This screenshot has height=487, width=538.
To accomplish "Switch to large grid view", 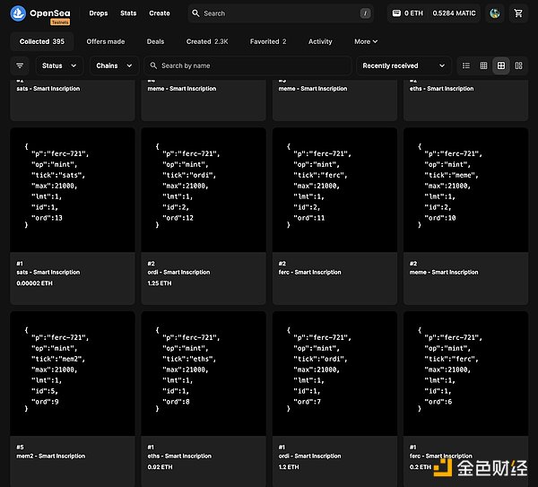I will point(501,65).
